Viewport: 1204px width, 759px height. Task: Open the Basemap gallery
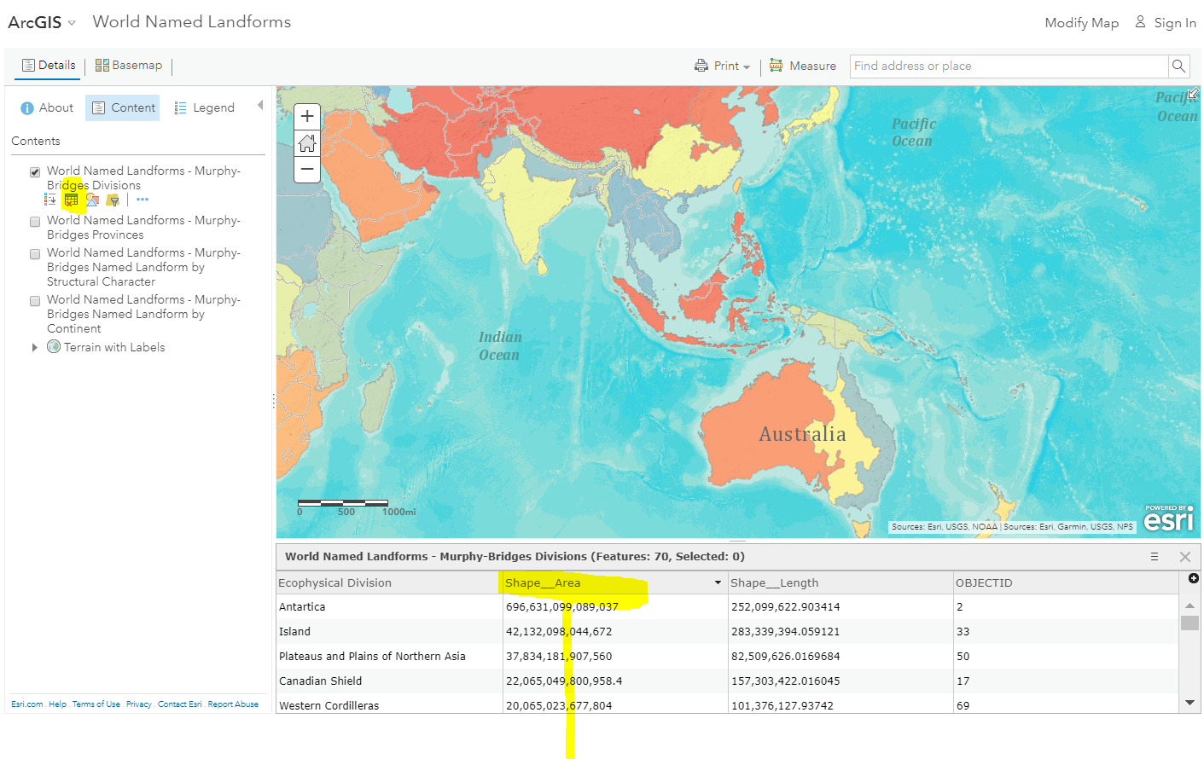click(129, 66)
